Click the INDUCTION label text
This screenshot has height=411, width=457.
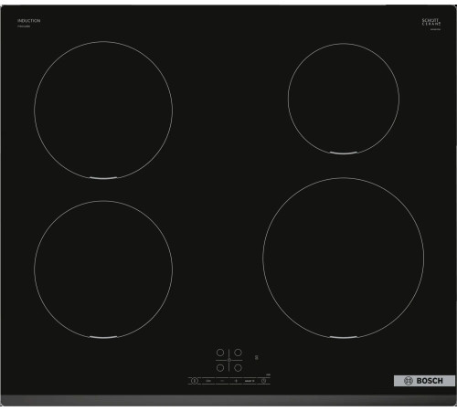(x=29, y=21)
